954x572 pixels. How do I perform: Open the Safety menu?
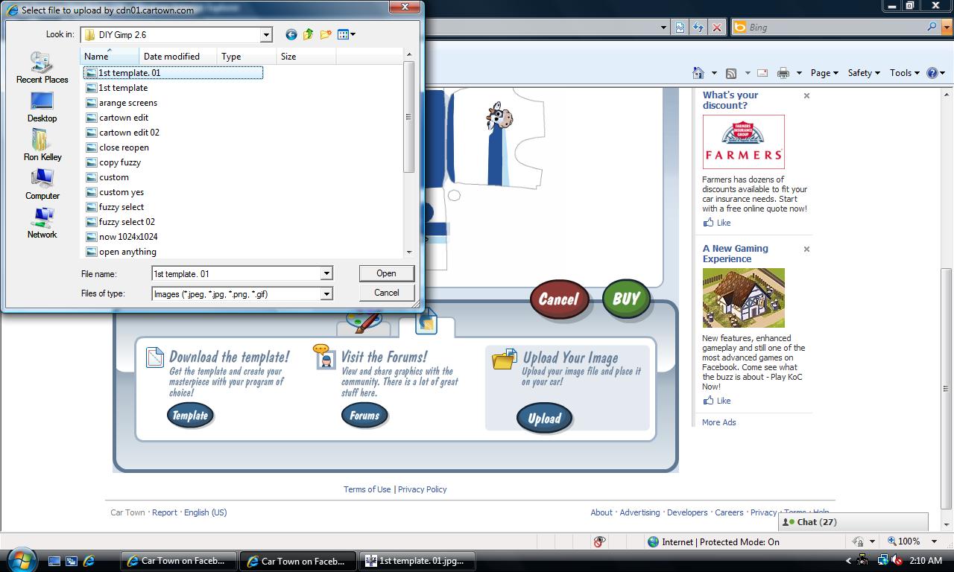tap(863, 73)
